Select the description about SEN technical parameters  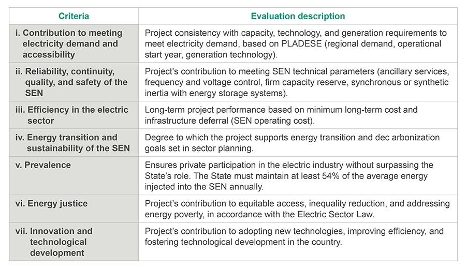tap(297, 82)
